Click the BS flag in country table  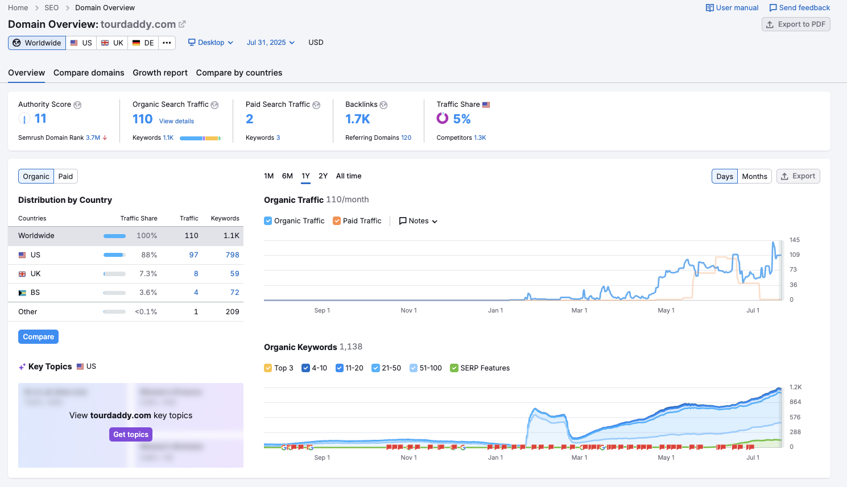(22, 293)
